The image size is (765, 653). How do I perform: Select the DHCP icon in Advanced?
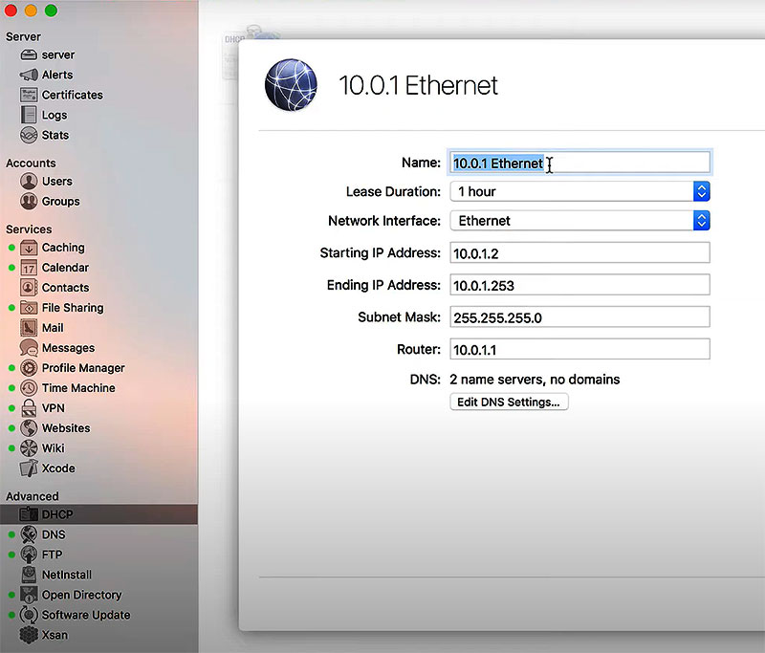pos(29,514)
